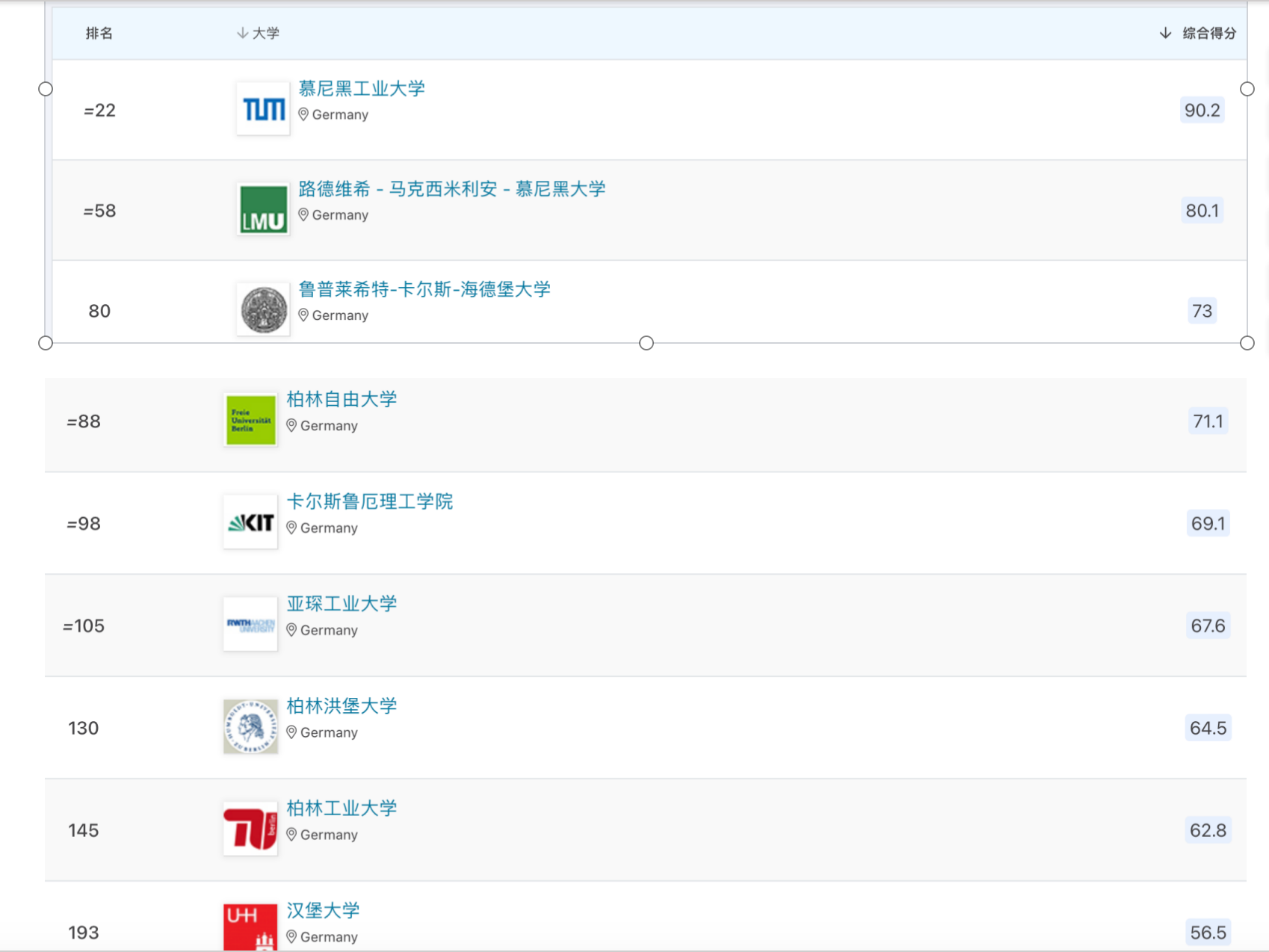1269x952 pixels.
Task: Click rank =58 cell
Action: click(x=99, y=211)
